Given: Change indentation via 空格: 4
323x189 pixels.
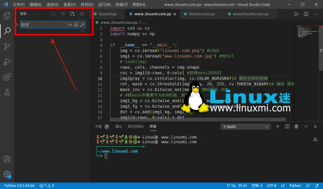Looking at the screenshot, I should (x=257, y=186).
